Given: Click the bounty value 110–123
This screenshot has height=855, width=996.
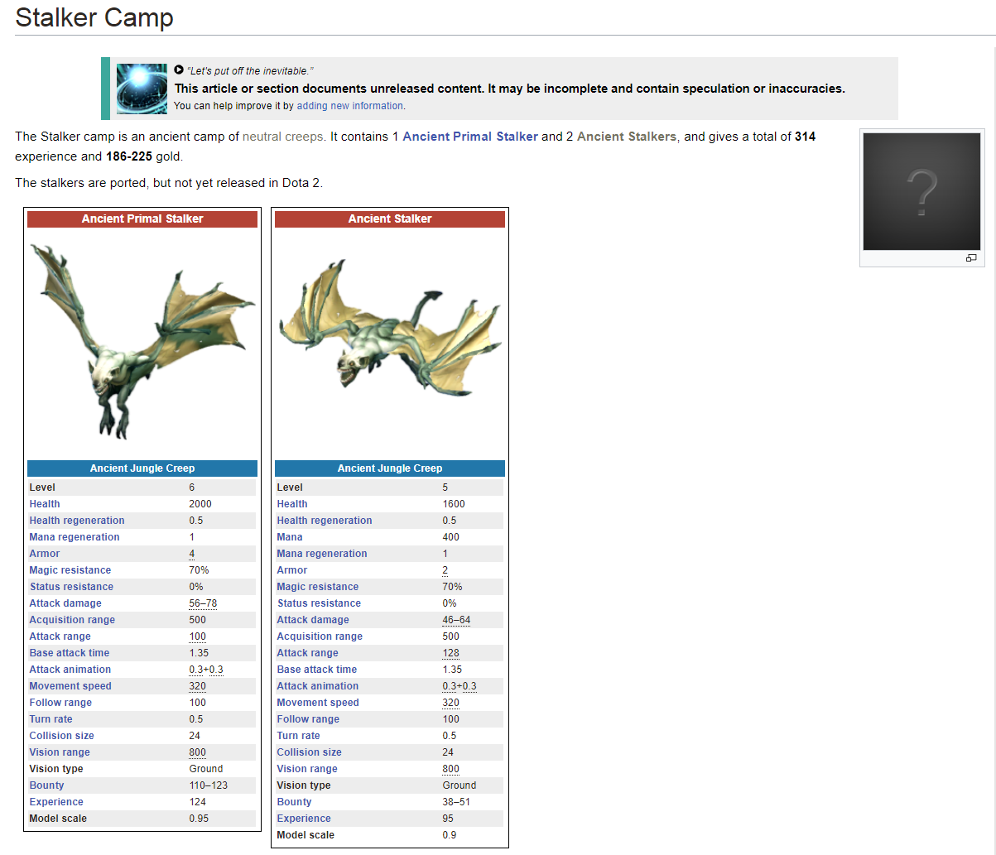Looking at the screenshot, I should coord(208,785).
